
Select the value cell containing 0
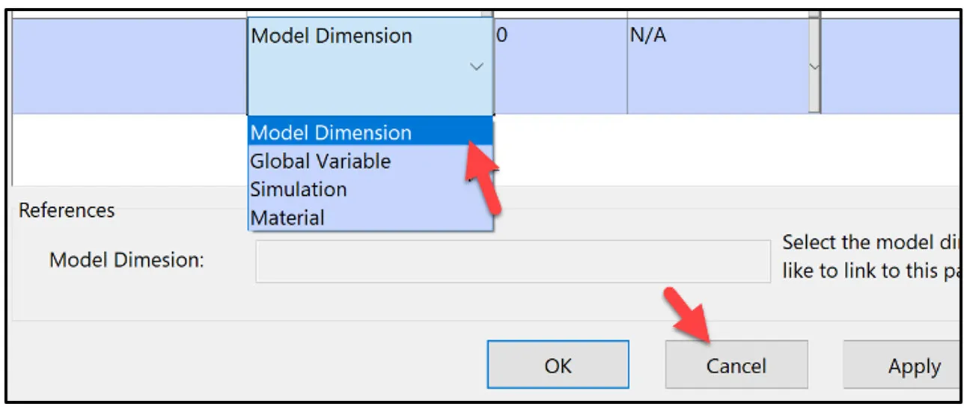(x=560, y=66)
